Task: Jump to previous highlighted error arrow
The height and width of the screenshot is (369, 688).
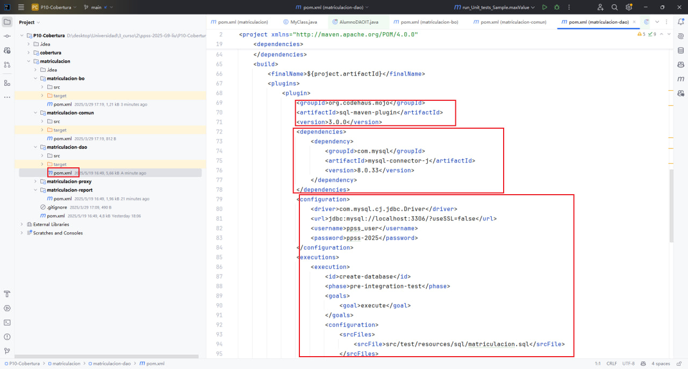Action: (661, 34)
